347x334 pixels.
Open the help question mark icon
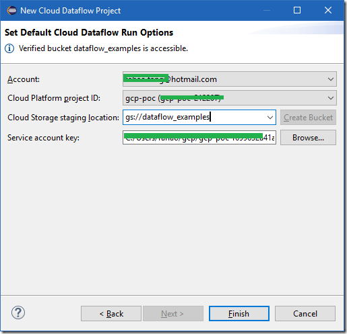[18, 312]
